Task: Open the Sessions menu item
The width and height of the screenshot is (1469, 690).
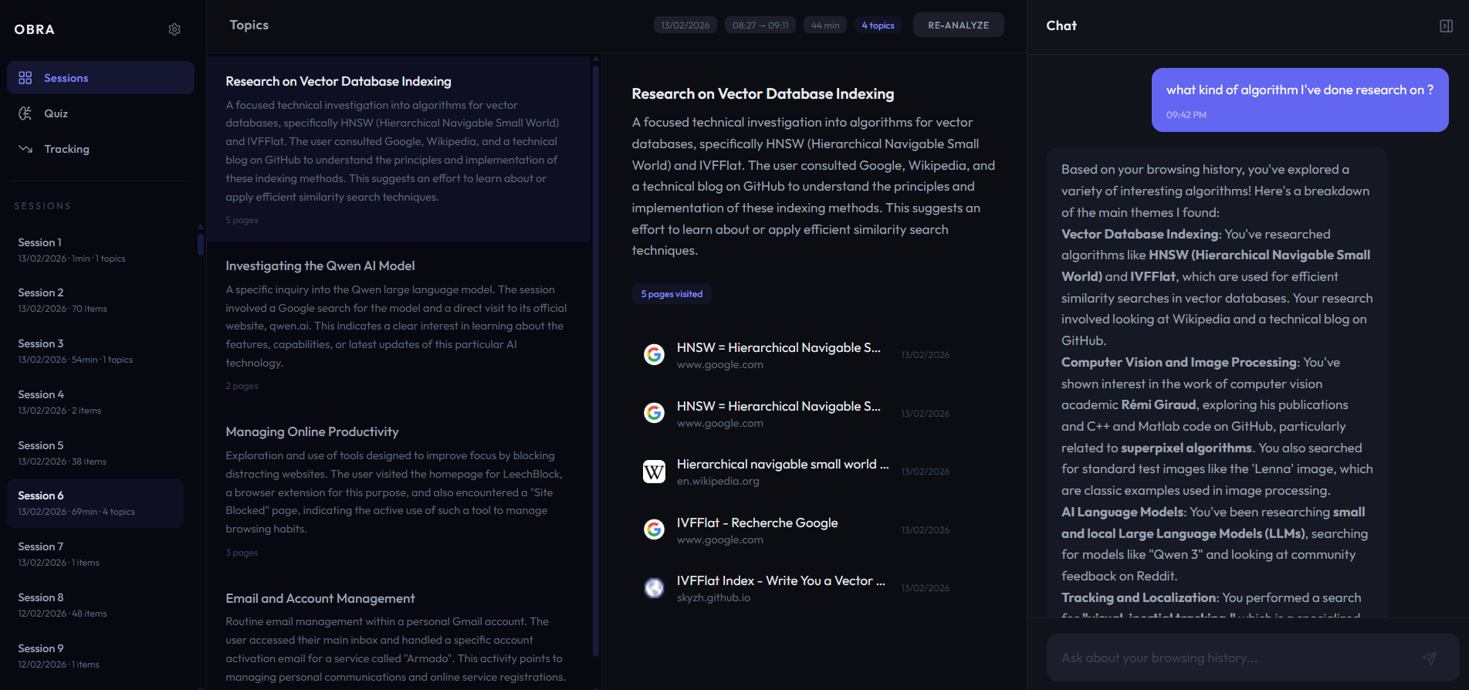Action: [100, 78]
